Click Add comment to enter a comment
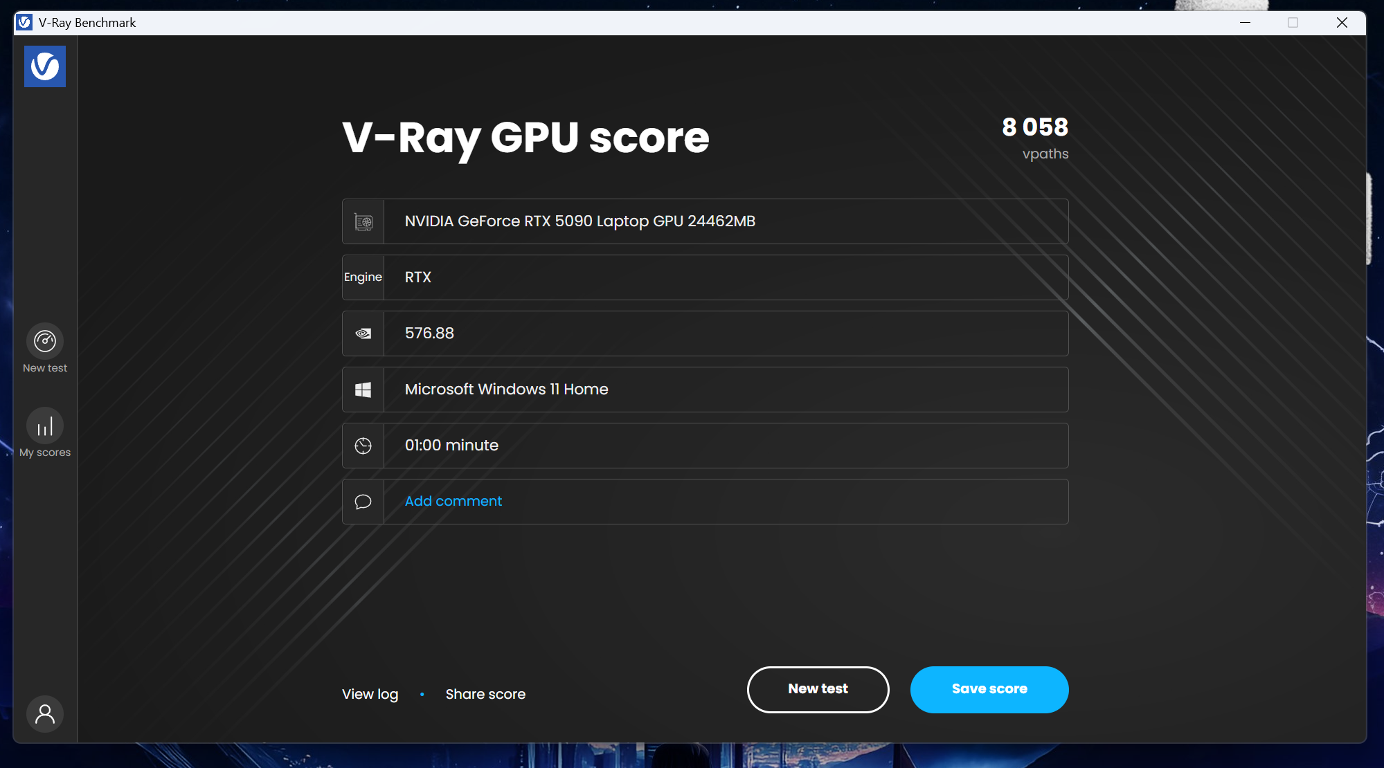 coord(453,501)
